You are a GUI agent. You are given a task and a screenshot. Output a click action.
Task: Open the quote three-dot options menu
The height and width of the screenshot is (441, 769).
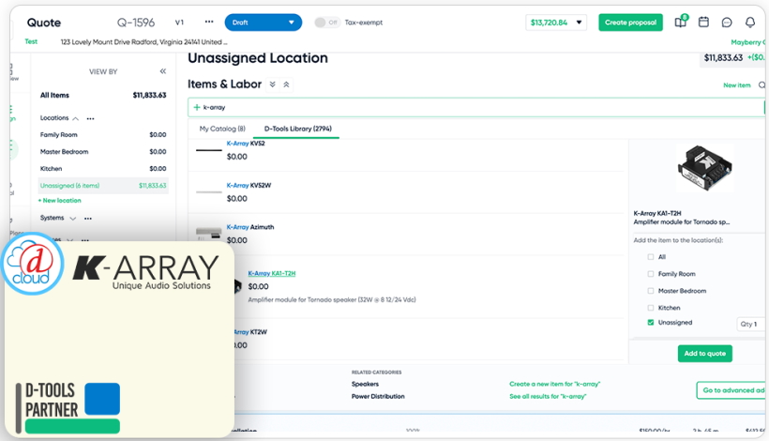(209, 23)
